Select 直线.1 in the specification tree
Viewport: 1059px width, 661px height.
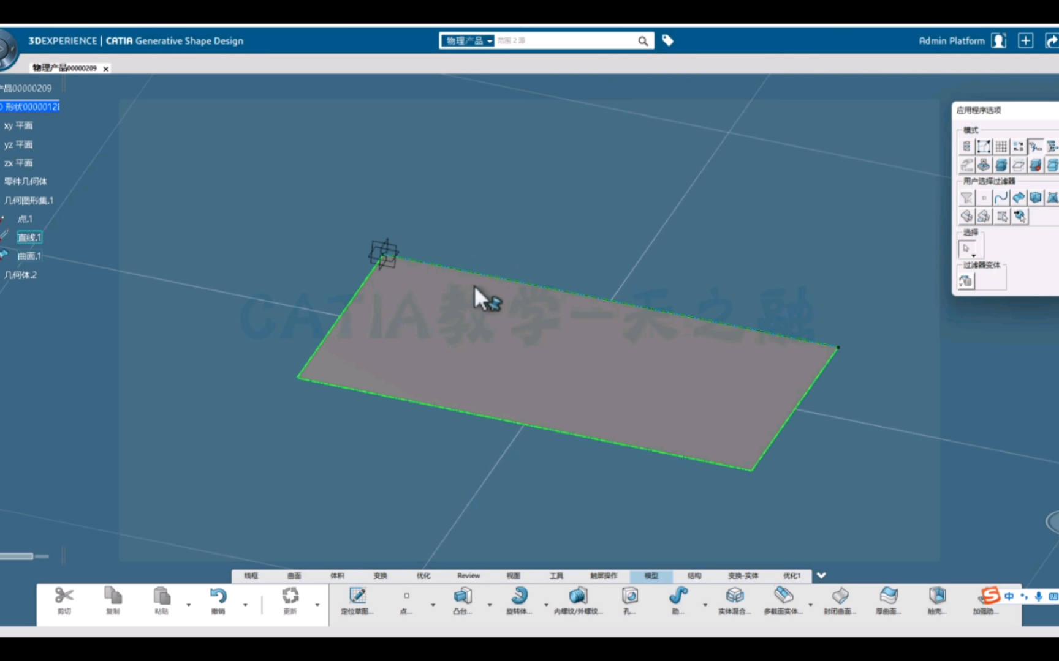click(29, 237)
